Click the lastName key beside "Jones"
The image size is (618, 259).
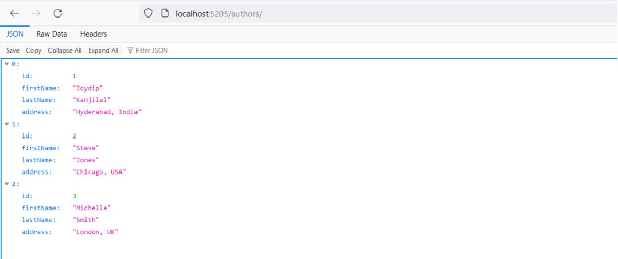[39, 160]
